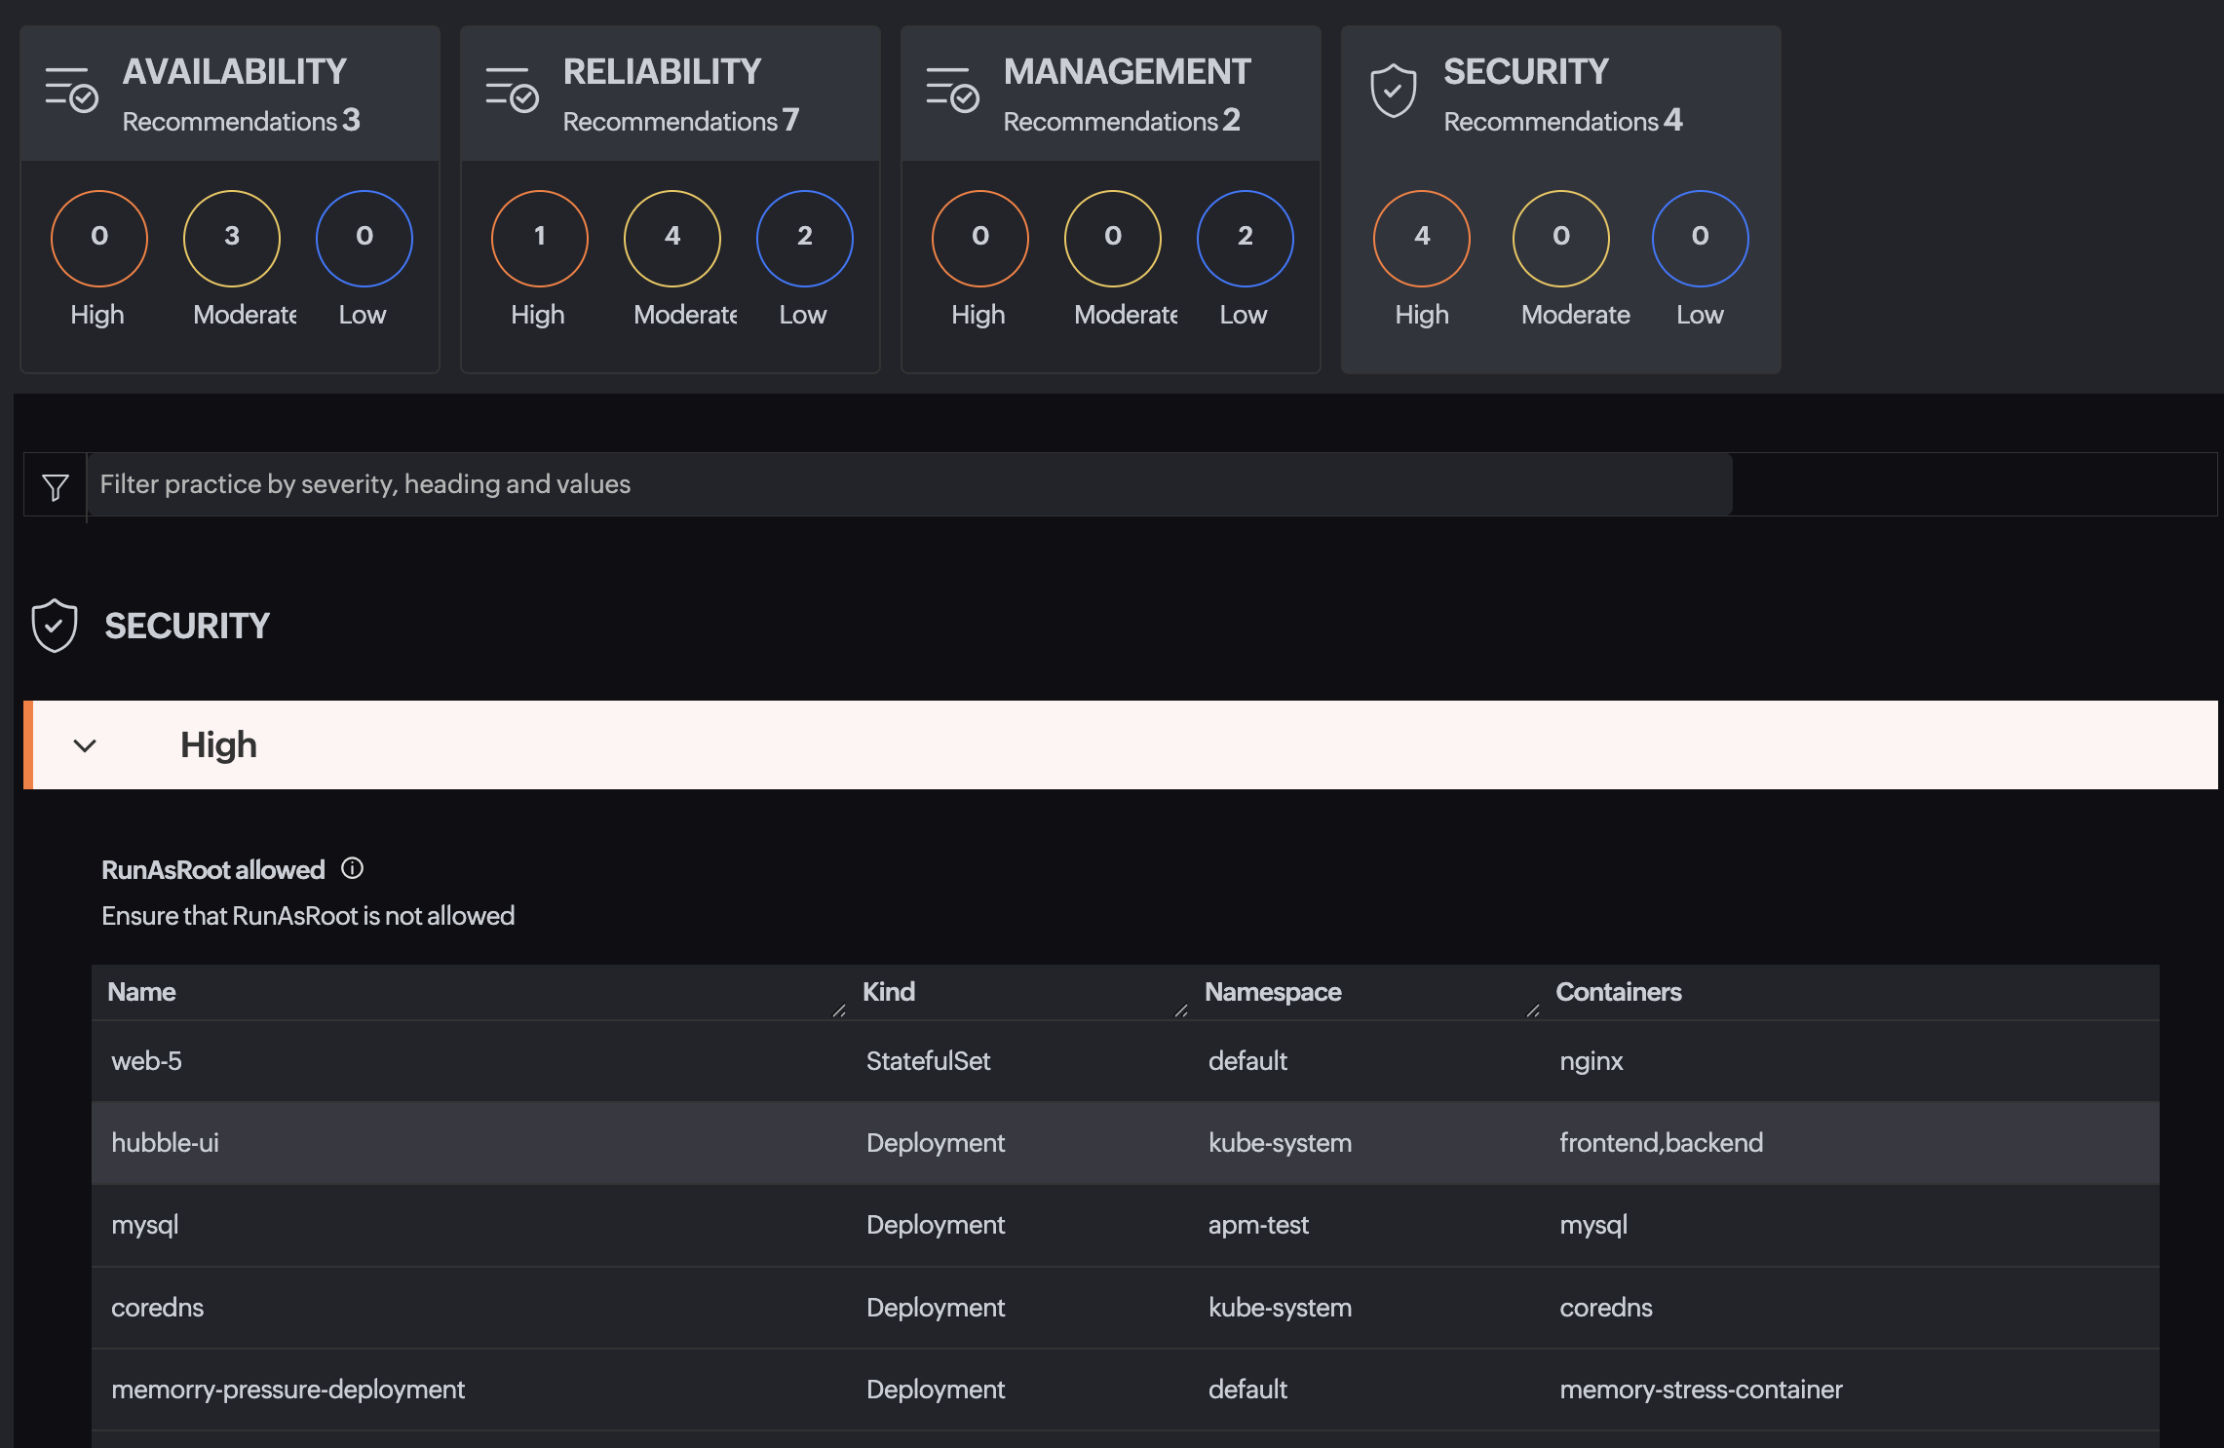Click the Security card shield icon
This screenshot has height=1448, width=2224.
point(1393,91)
